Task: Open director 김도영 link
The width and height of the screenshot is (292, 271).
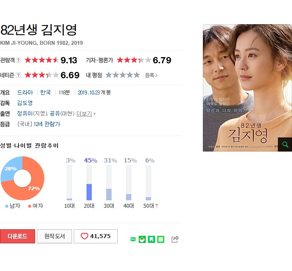Action: coord(25,103)
